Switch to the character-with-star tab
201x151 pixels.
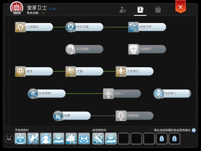(x=123, y=10)
